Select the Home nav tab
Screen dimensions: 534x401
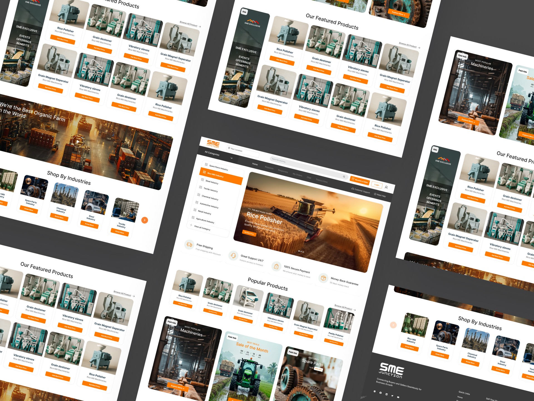(x=255, y=164)
